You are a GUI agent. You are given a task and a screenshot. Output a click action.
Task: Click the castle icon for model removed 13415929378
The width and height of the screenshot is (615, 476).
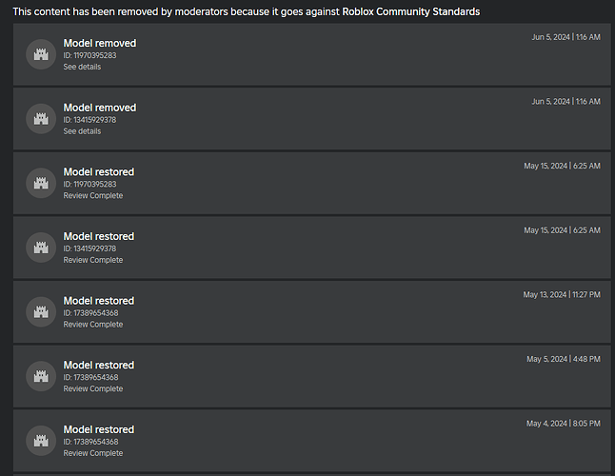click(x=41, y=118)
